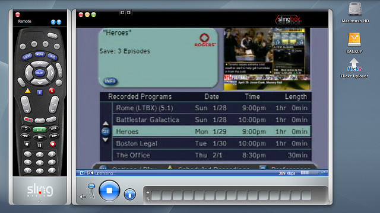The image size is (380, 213).
Task: Click the yellow triangle A button on the remote
Action: [28, 91]
